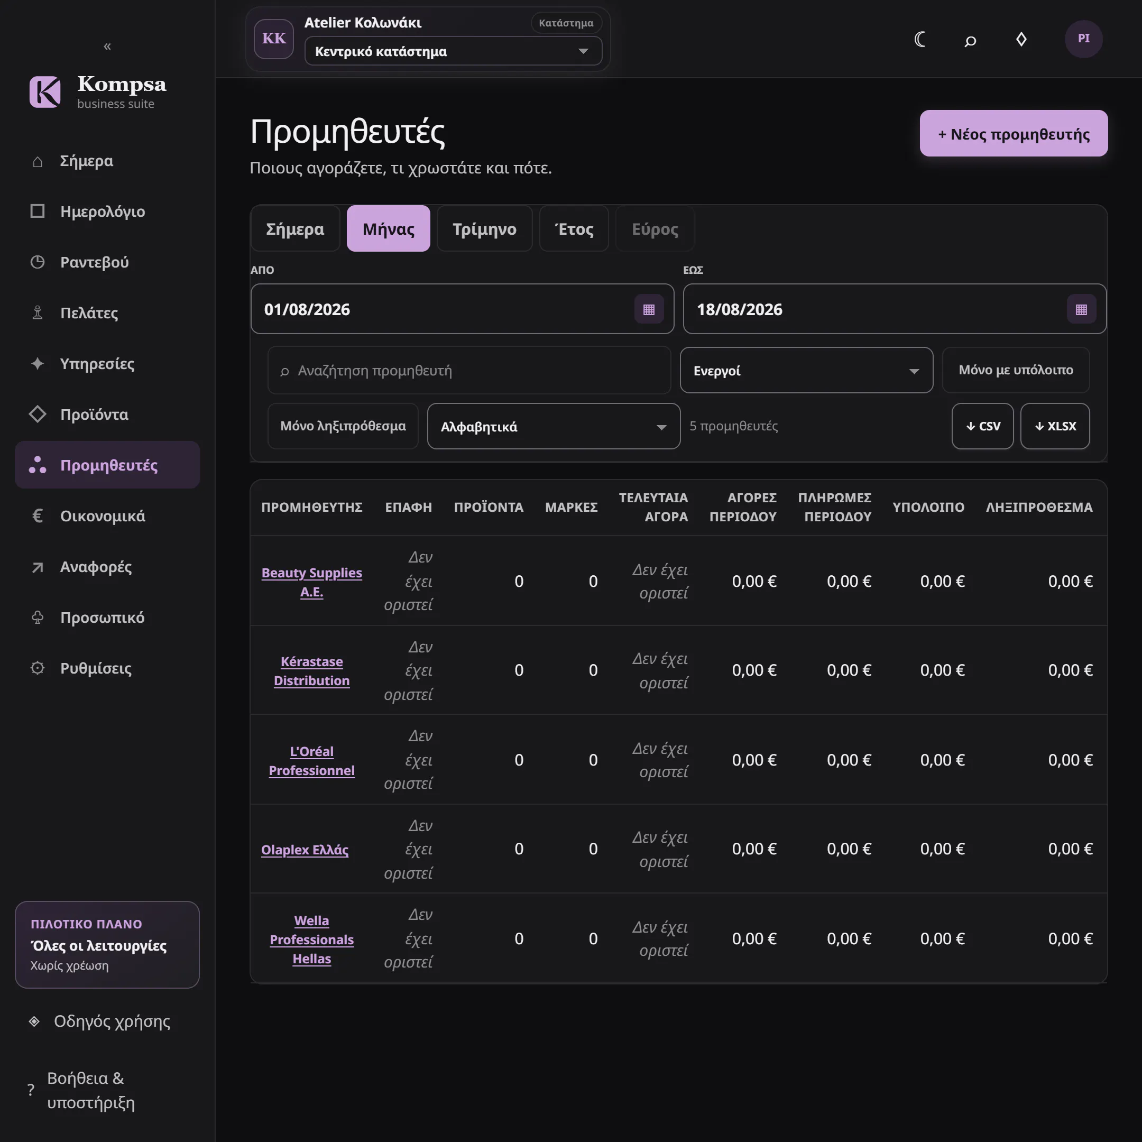Open the calendar picker for ΑΠΟ date

tap(648, 309)
